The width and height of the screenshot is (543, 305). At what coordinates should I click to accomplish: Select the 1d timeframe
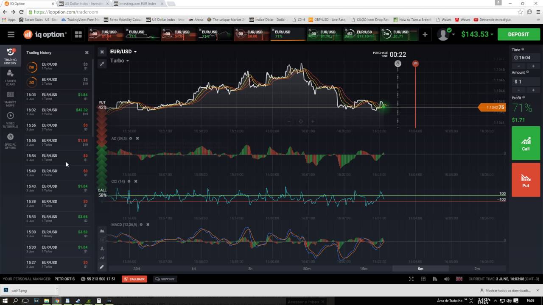click(193, 269)
